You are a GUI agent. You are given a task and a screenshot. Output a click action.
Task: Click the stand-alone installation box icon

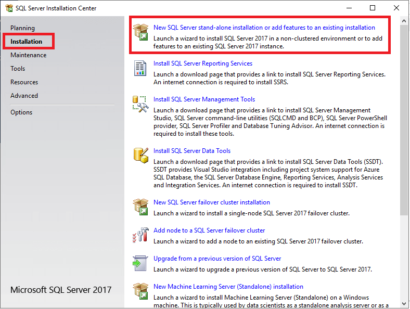coord(140,32)
